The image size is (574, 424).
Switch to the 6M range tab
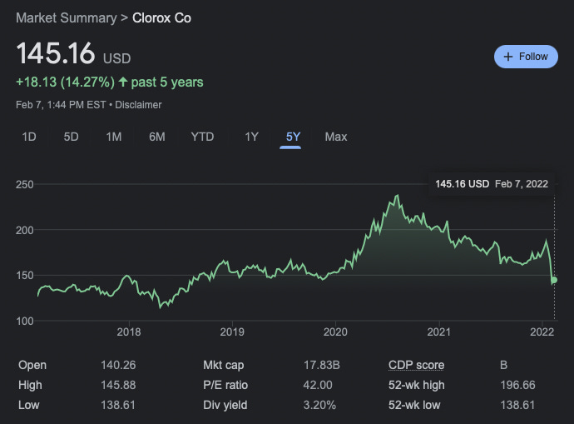[157, 137]
